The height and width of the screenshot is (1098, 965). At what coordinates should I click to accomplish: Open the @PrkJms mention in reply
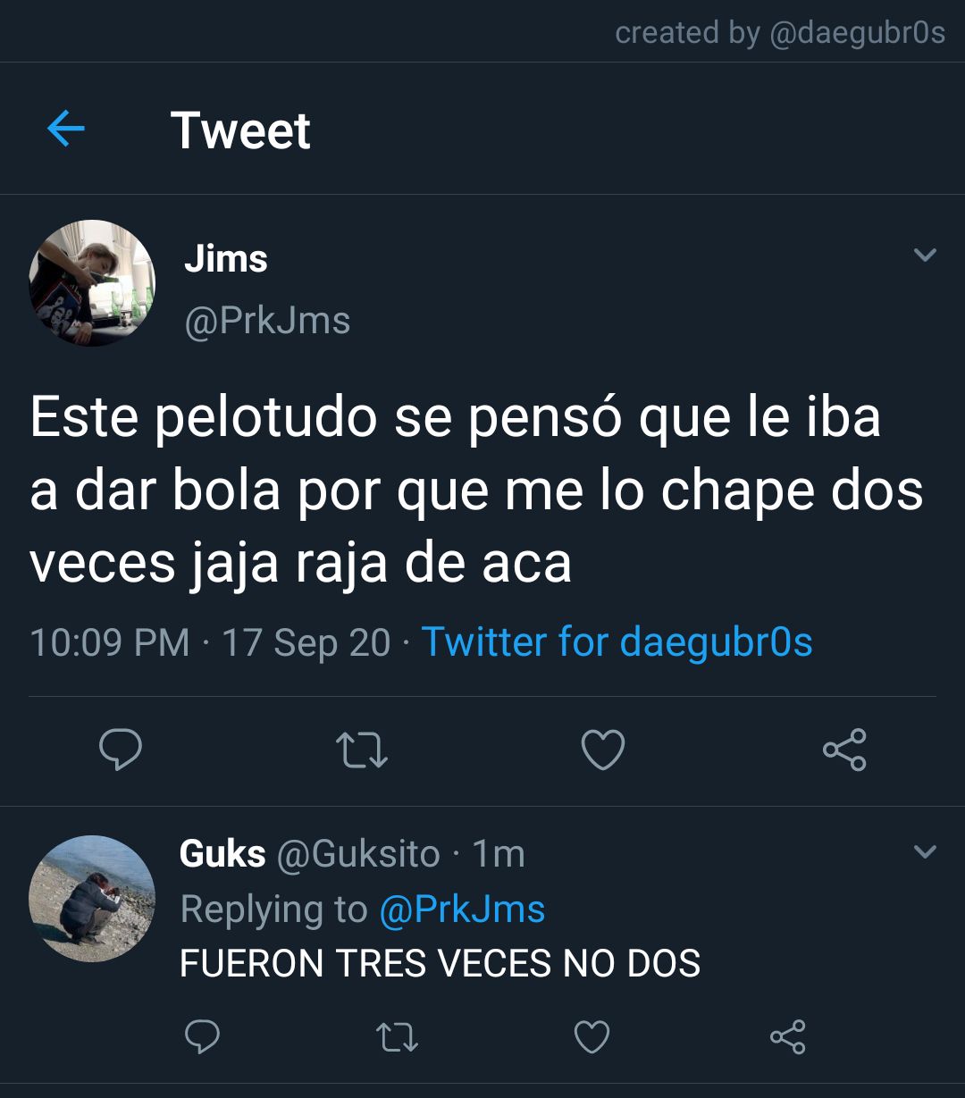[x=462, y=909]
